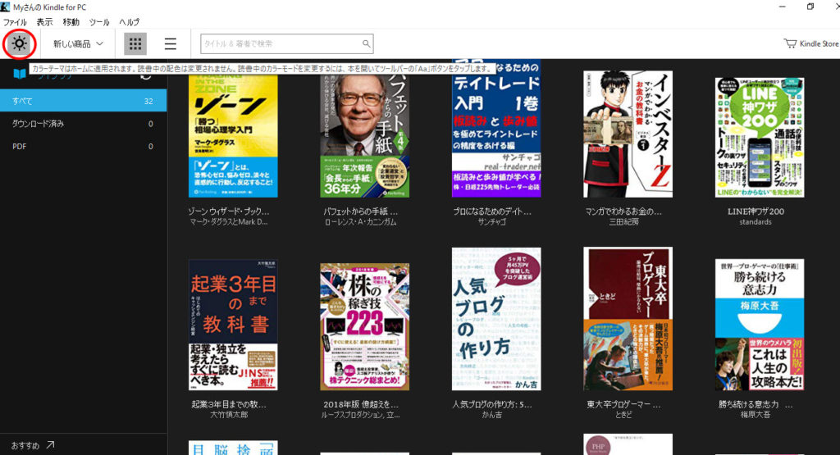Select the PDF filter in sidebar
Viewport: 840px width, 455px height.
(x=83, y=146)
